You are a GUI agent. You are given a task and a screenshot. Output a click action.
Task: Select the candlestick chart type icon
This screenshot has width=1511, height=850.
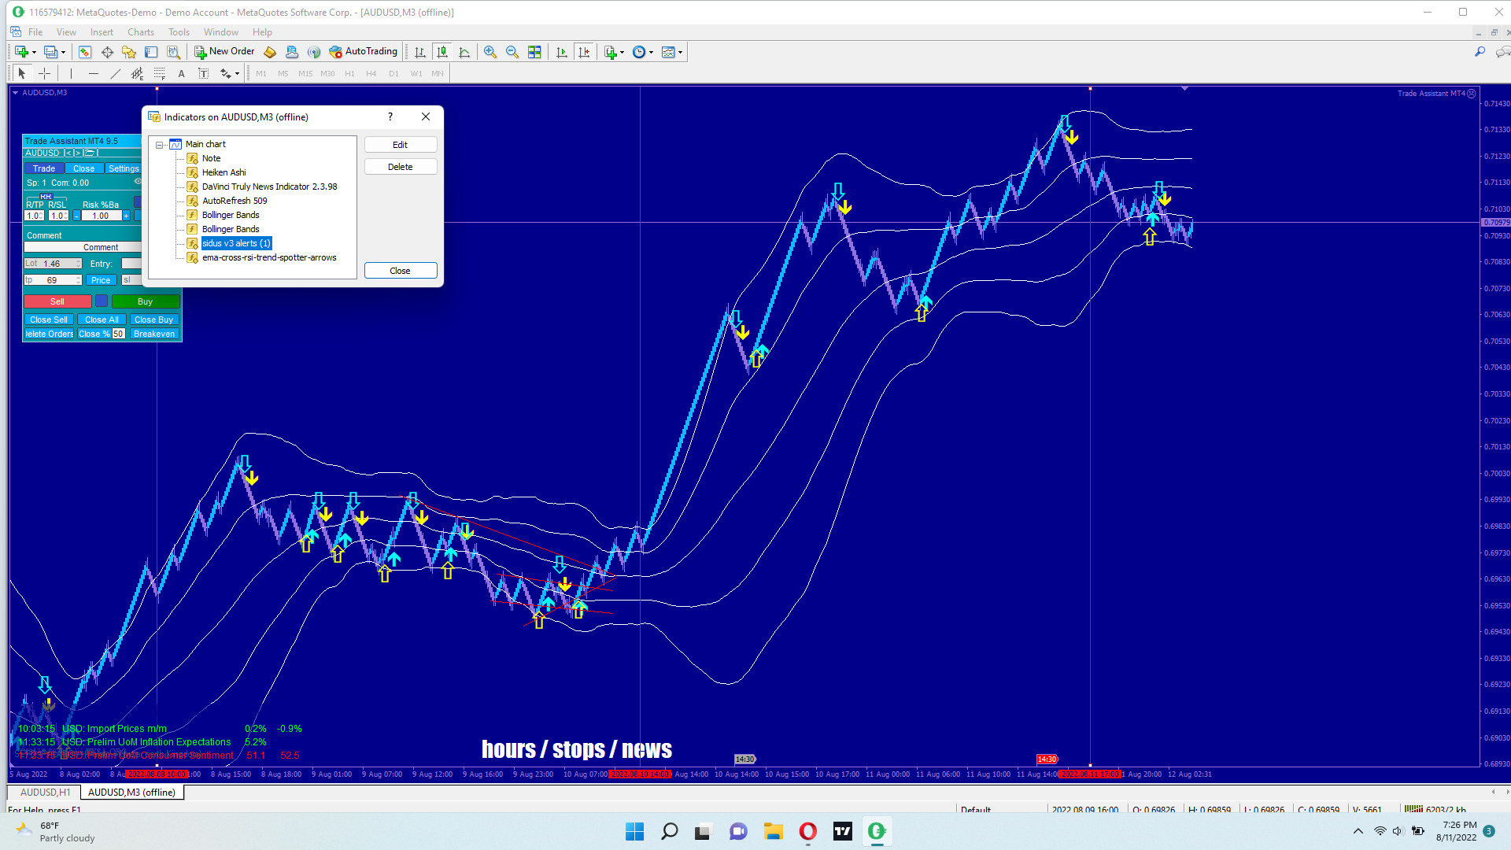pos(442,52)
